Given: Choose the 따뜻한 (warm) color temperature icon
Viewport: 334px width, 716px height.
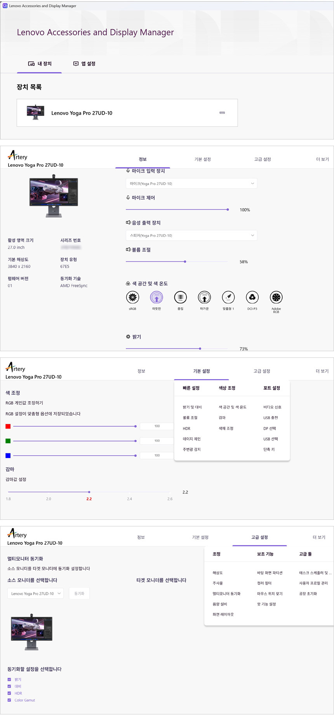Looking at the screenshot, I should point(157,298).
